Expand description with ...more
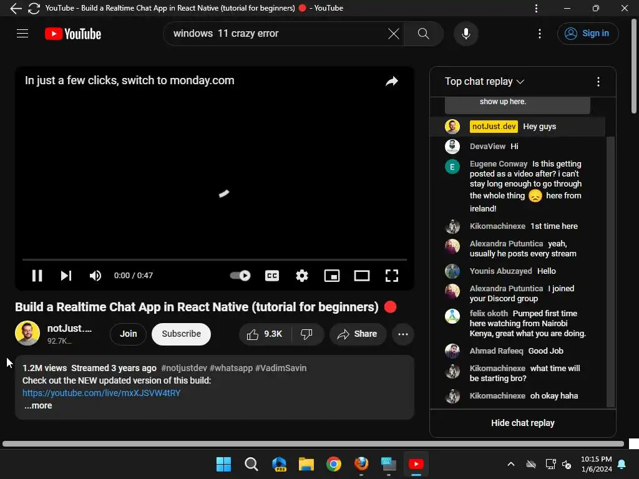 pyautogui.click(x=38, y=405)
